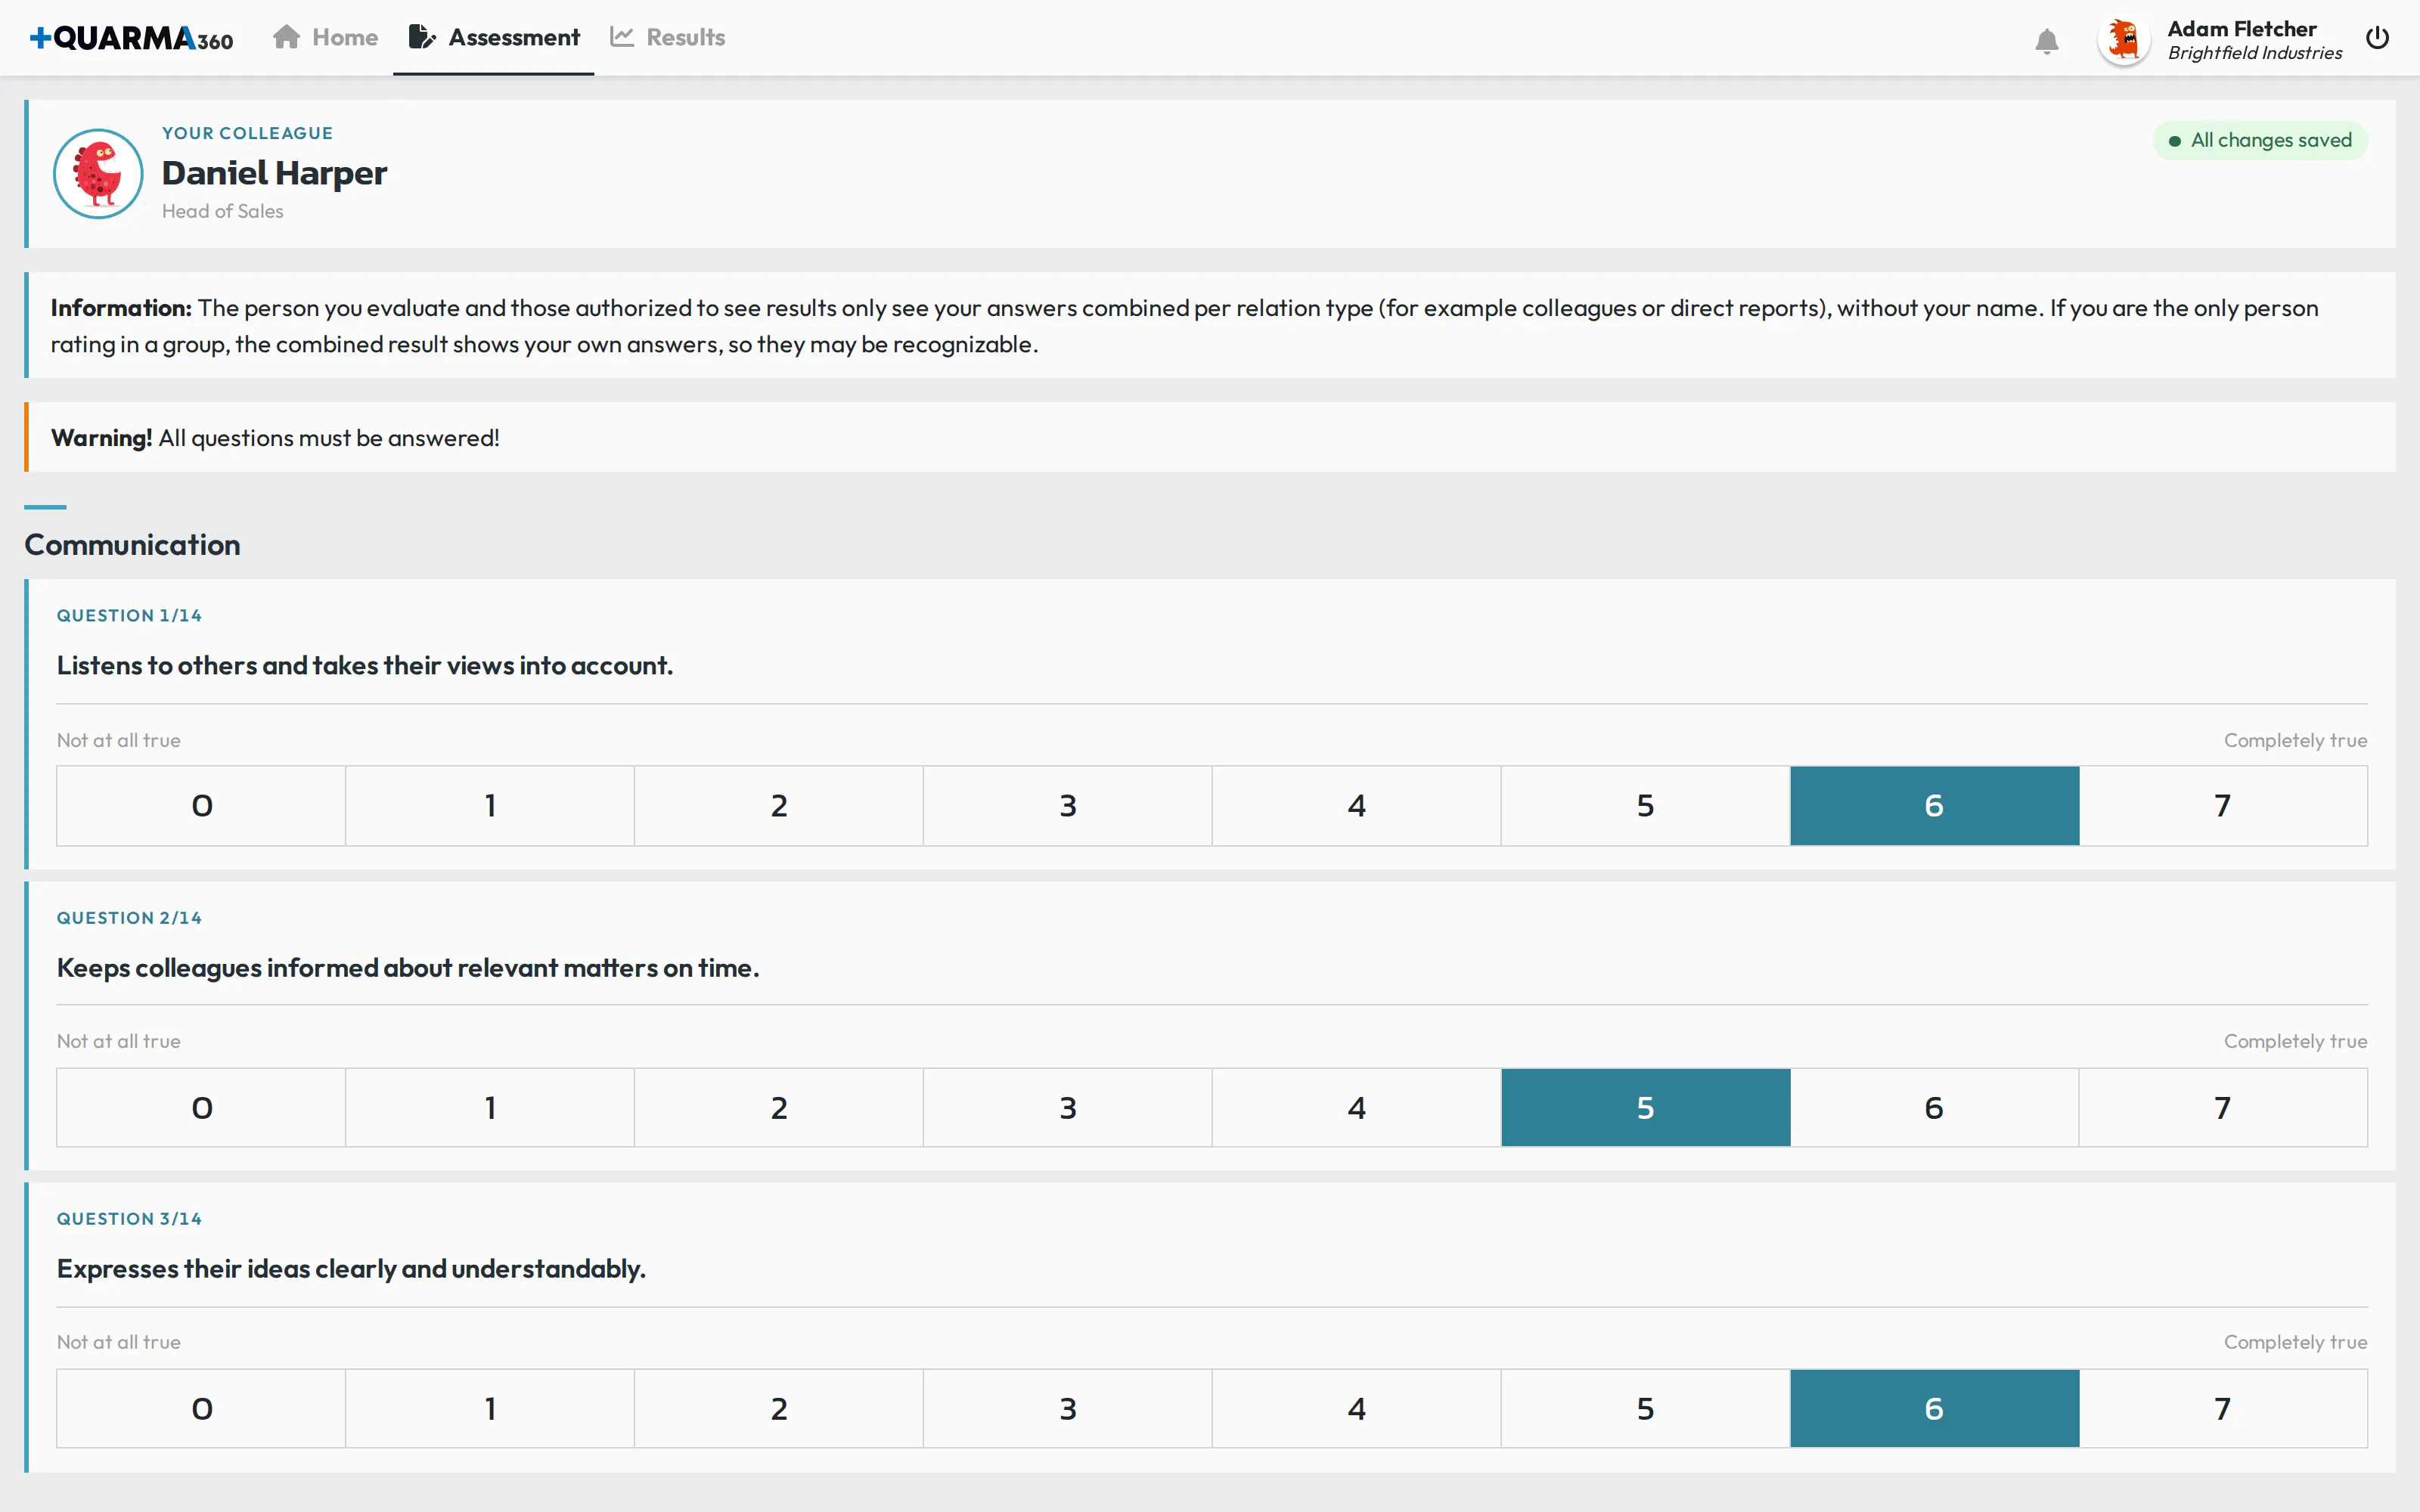The width and height of the screenshot is (2420, 1512).
Task: Click Daniel Harper's monster avatar
Action: (x=98, y=174)
